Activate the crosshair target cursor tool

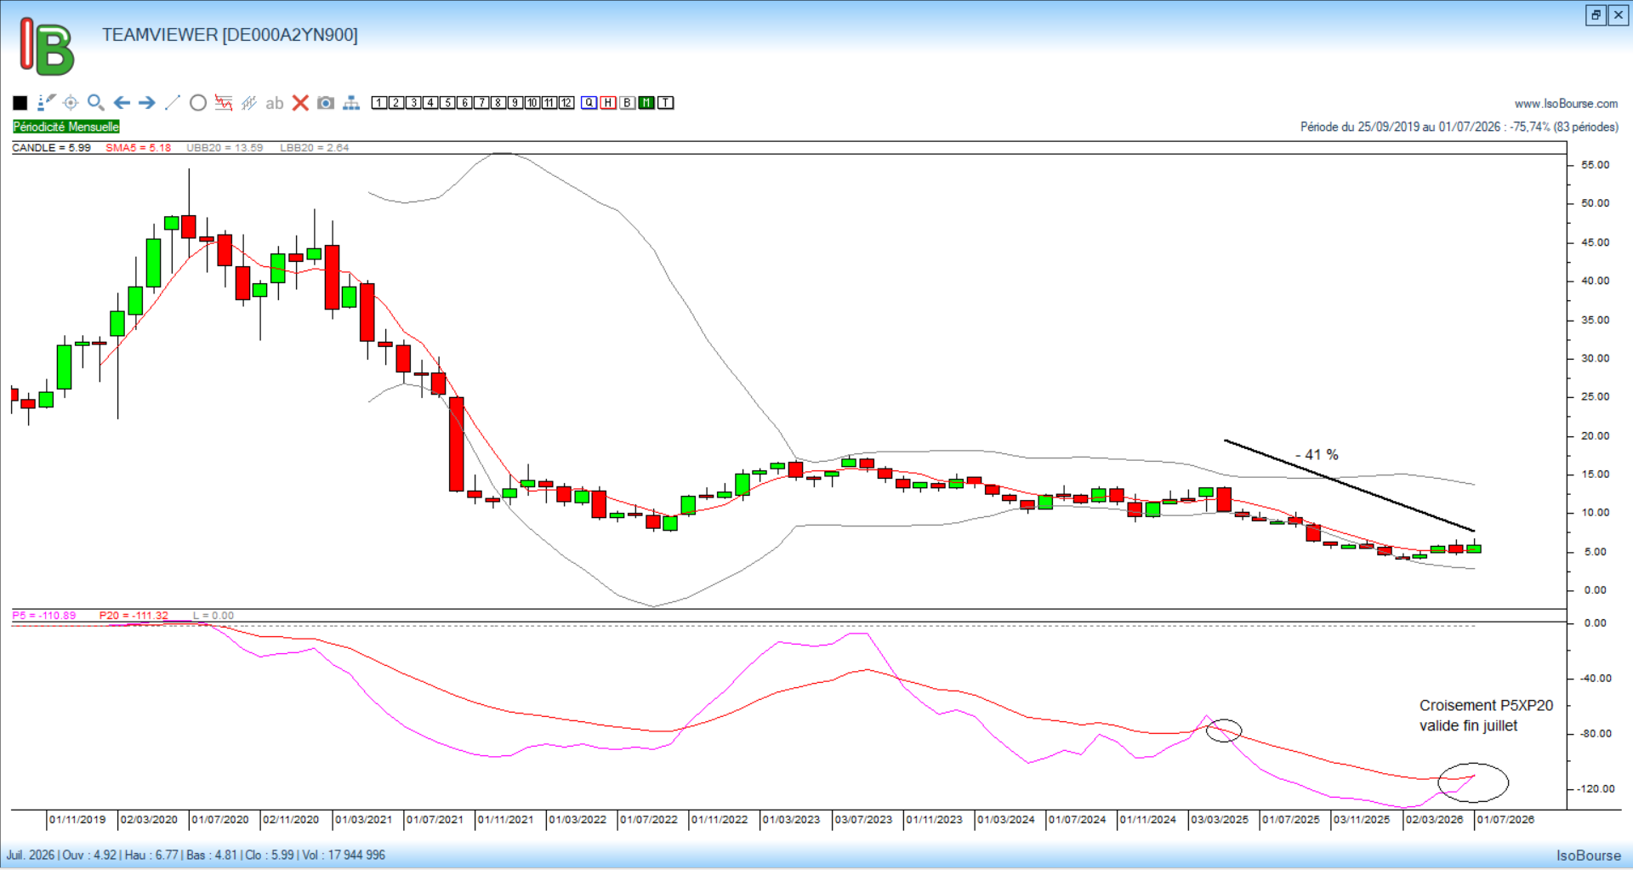click(71, 103)
